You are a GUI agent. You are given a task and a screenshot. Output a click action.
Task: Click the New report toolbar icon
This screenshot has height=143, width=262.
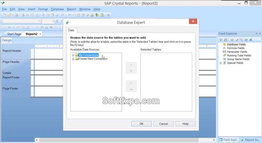[4, 15]
